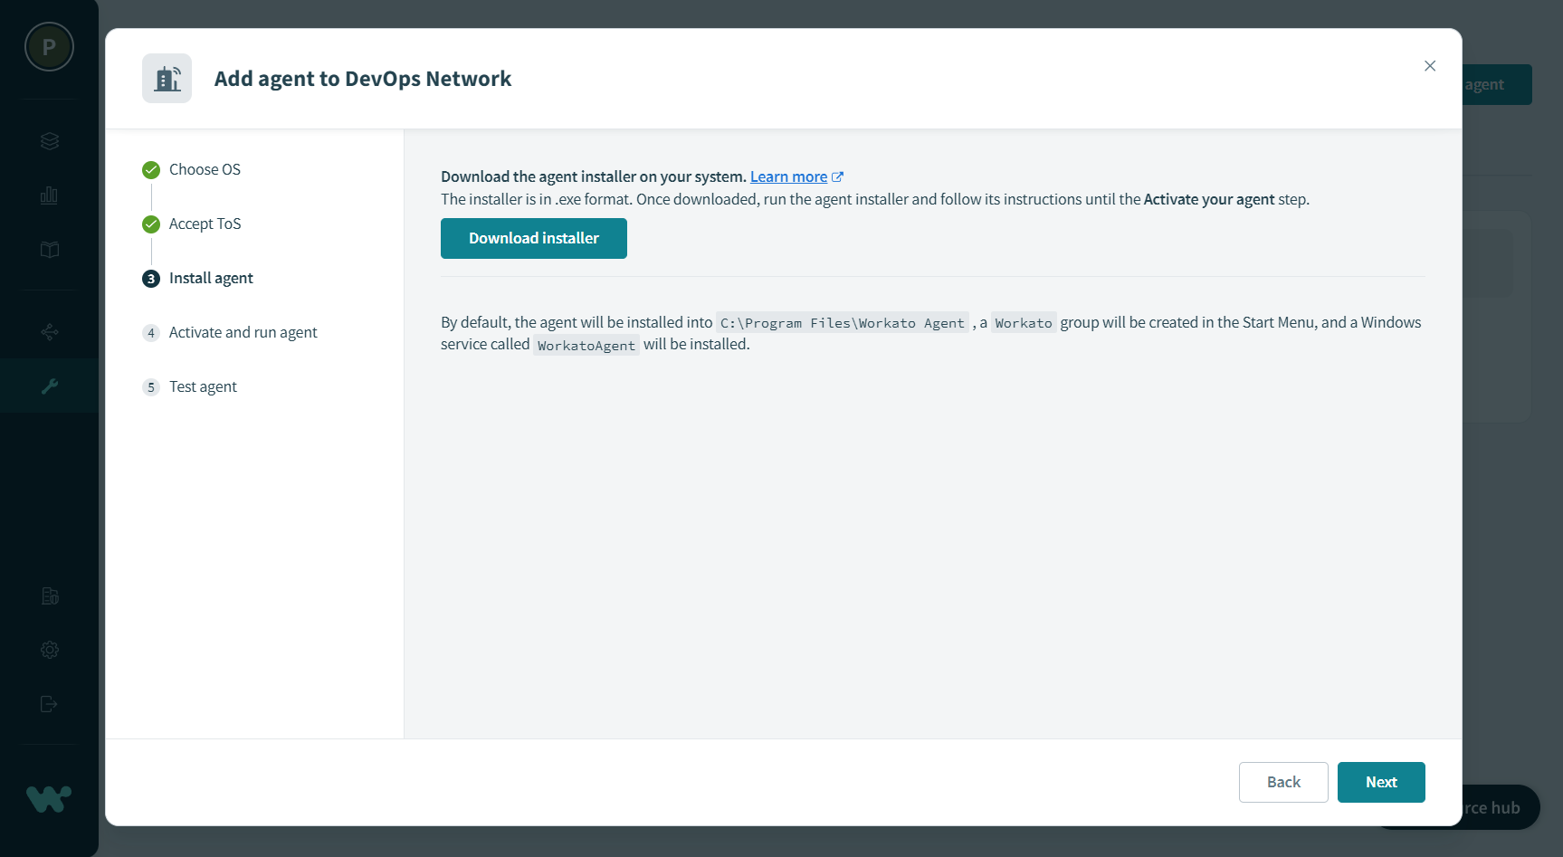1563x857 pixels.
Task: Click the open book library icon
Action: point(50,250)
